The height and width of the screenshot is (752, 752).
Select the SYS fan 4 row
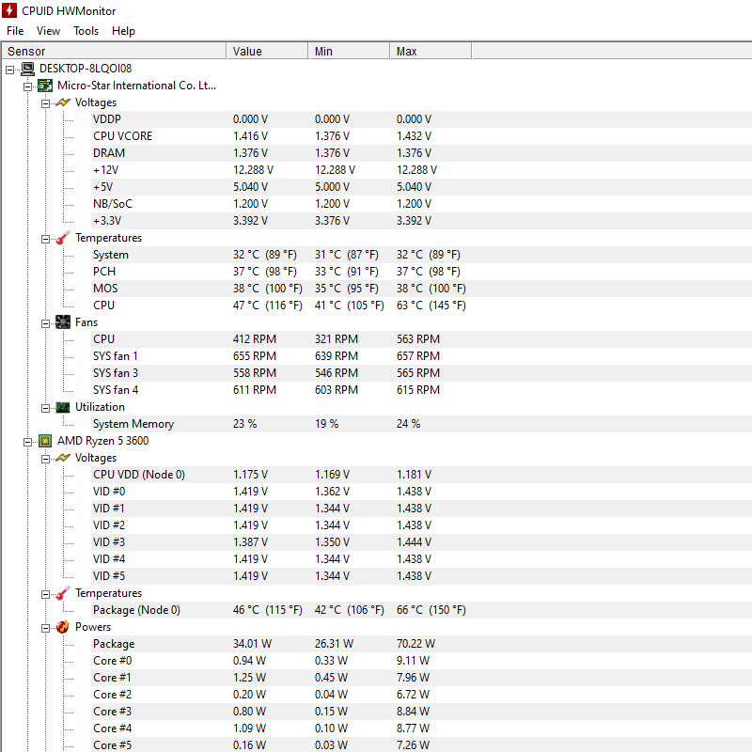pyautogui.click(x=421, y=390)
